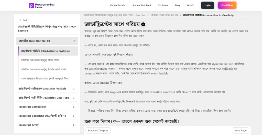This screenshot has width=262, height=135.
Task: Click the chat bubble icon beside the heading
Action: tap(143, 24)
